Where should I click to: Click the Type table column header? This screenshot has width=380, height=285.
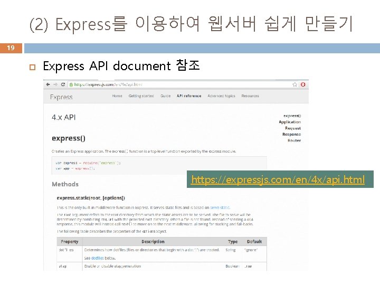pos(233,242)
